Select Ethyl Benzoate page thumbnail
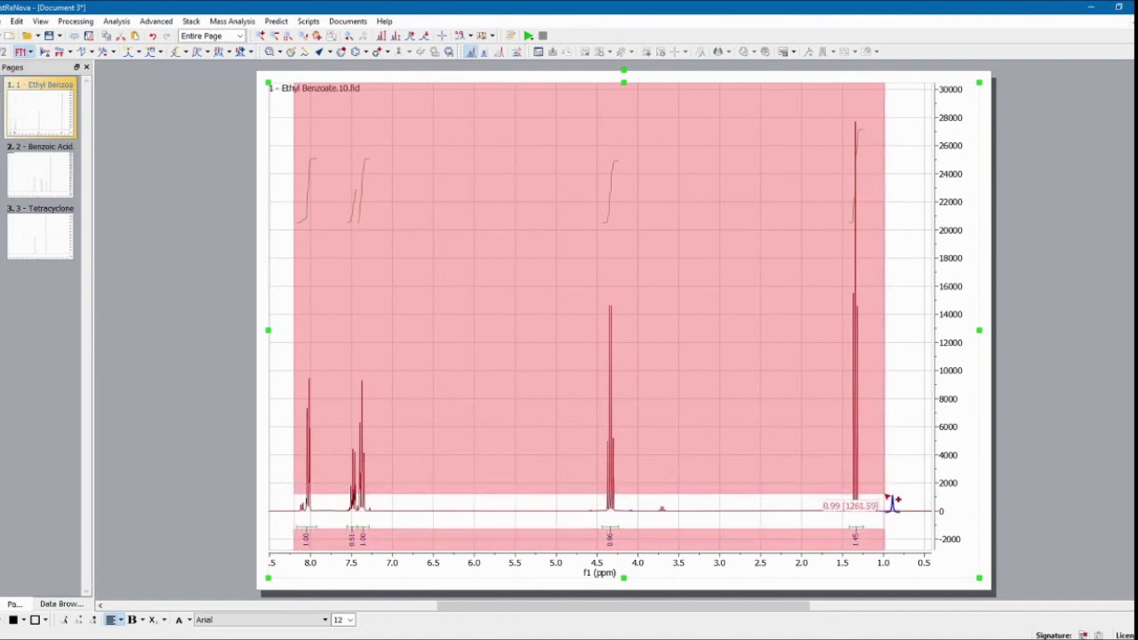The height and width of the screenshot is (640, 1138). (x=41, y=108)
